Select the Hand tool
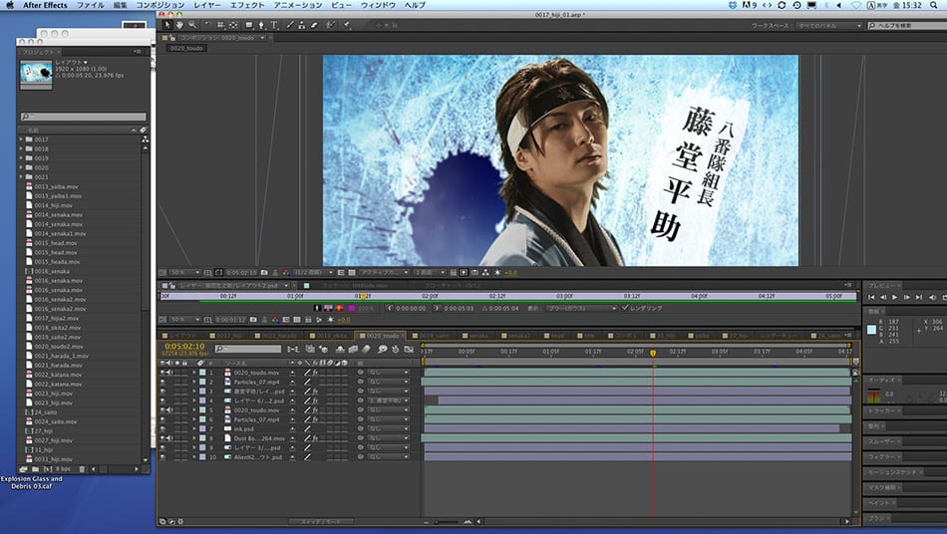Image resolution: width=947 pixels, height=534 pixels. [179, 24]
